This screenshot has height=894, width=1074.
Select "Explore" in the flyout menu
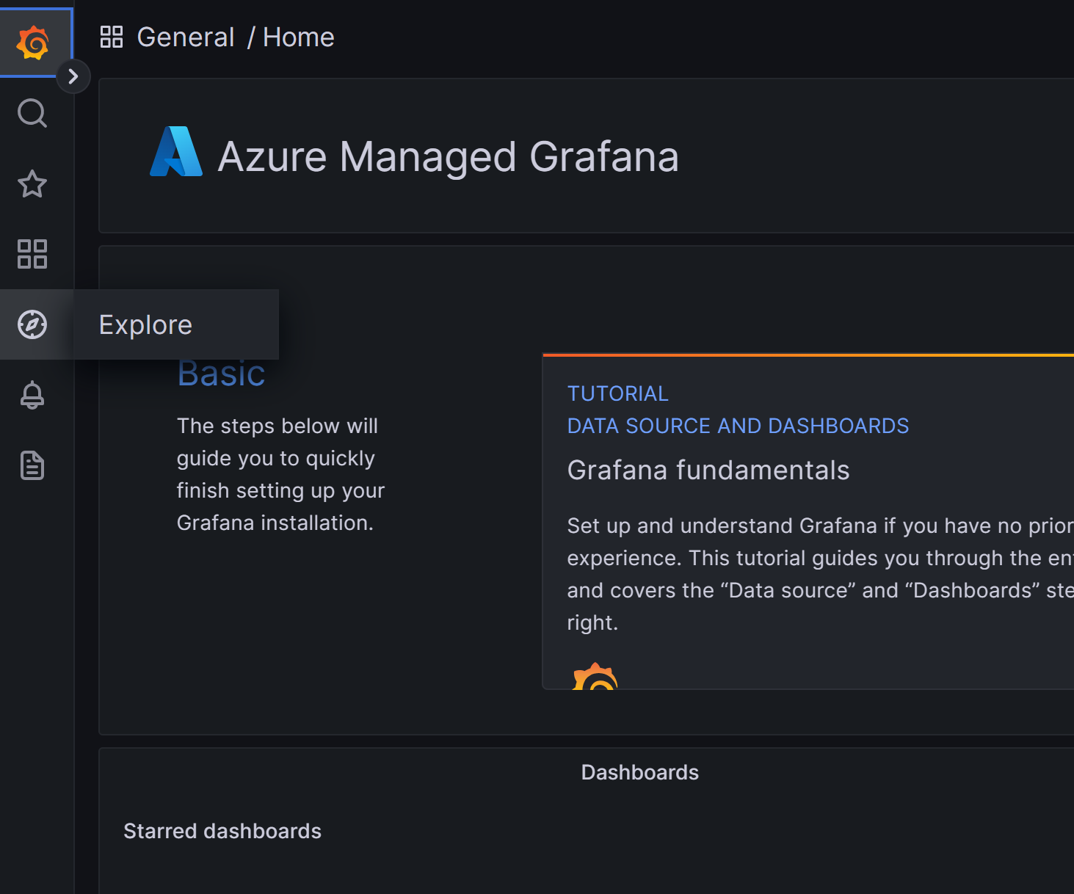tap(145, 324)
